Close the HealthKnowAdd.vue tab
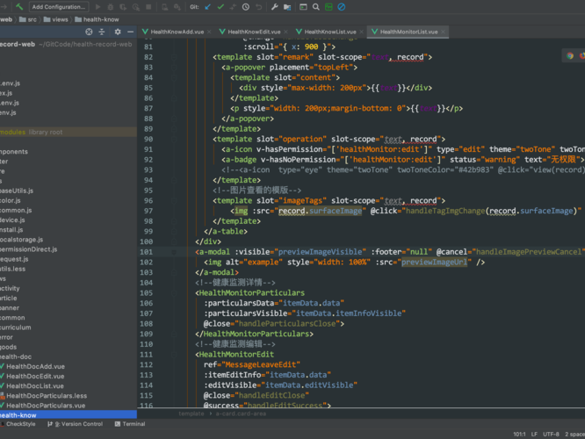Screen dimensions: 585x439 209,32
